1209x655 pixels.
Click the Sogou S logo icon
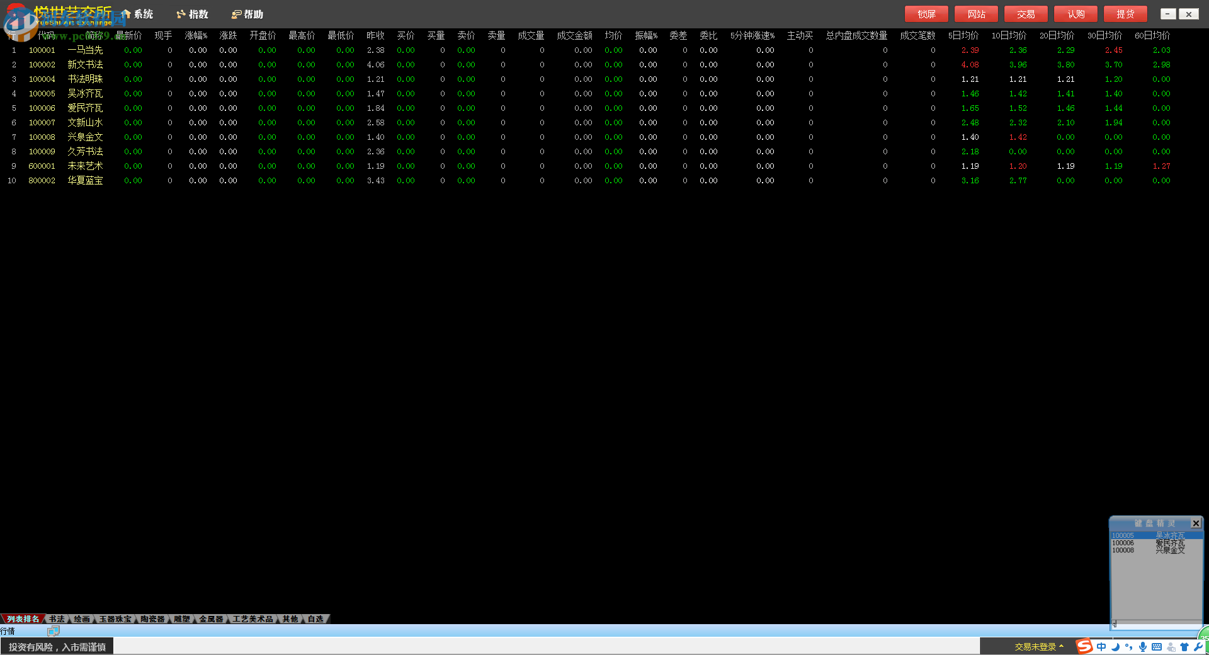(1084, 646)
